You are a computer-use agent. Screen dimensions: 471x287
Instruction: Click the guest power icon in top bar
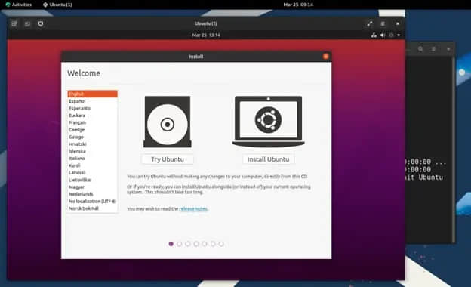tap(391, 35)
